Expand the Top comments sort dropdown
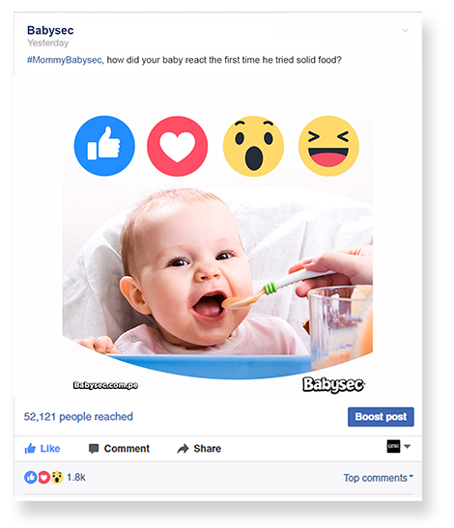This screenshot has width=454, height=528. tap(378, 478)
